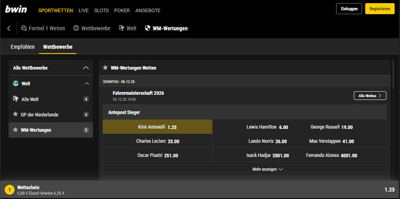Screen dimensions: 400x199
Task: Toggle the star beside sidebar WM-Wertungen
Action: (15, 130)
